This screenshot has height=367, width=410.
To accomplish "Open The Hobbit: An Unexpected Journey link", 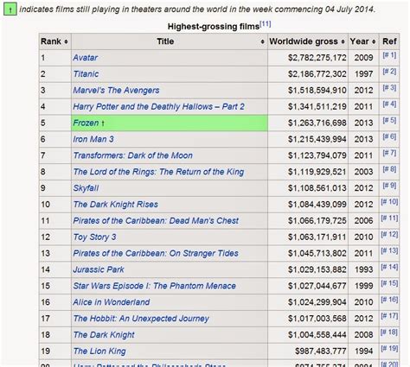I will pyautogui.click(x=141, y=319).
